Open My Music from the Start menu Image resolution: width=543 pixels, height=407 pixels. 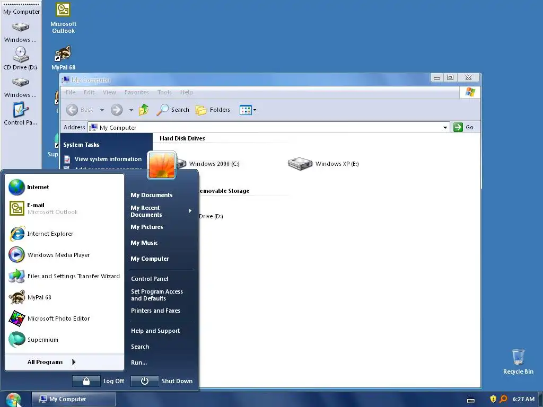(144, 243)
